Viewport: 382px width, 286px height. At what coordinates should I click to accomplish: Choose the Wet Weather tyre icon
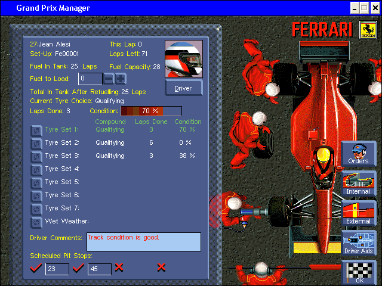point(36,222)
